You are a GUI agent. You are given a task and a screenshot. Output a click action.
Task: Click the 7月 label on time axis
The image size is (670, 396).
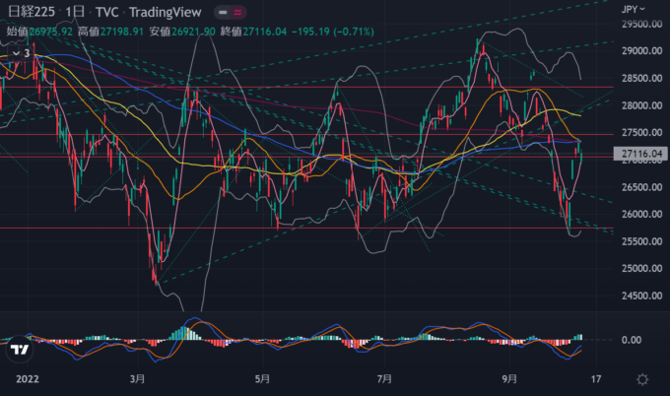click(385, 378)
